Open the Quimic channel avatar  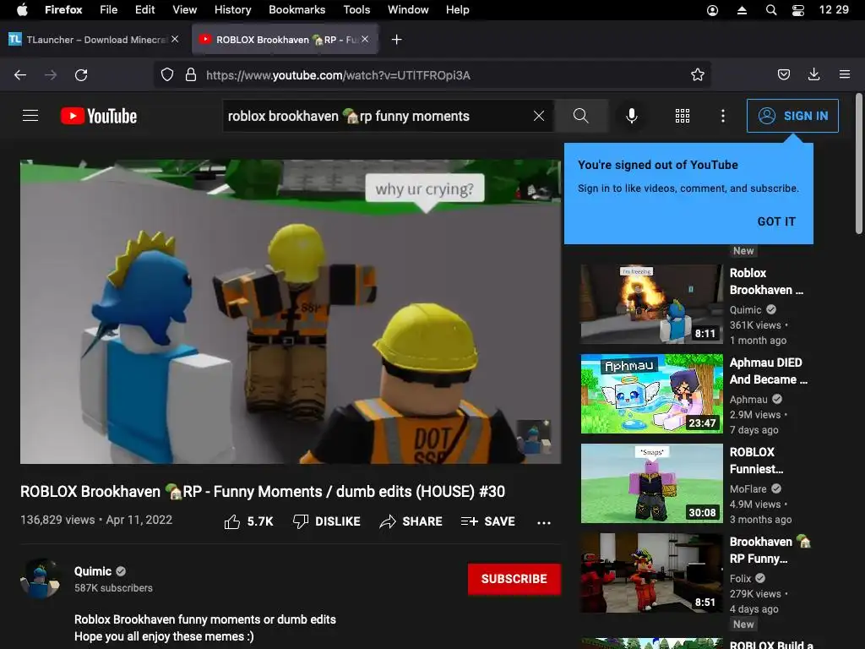click(41, 579)
